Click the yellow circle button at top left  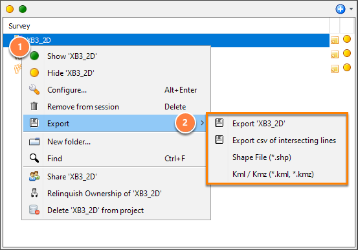tap(10, 9)
